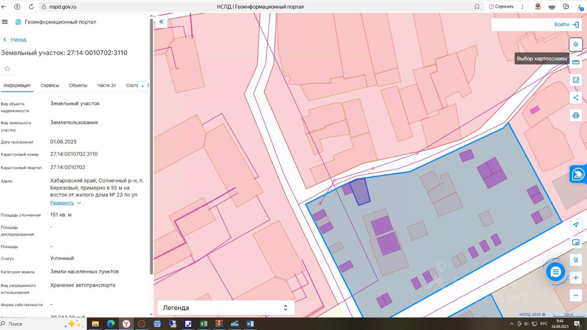Expand the Легенда panel
This screenshot has width=587, height=330.
226,308
